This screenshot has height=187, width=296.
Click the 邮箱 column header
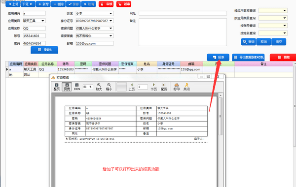[191, 64]
